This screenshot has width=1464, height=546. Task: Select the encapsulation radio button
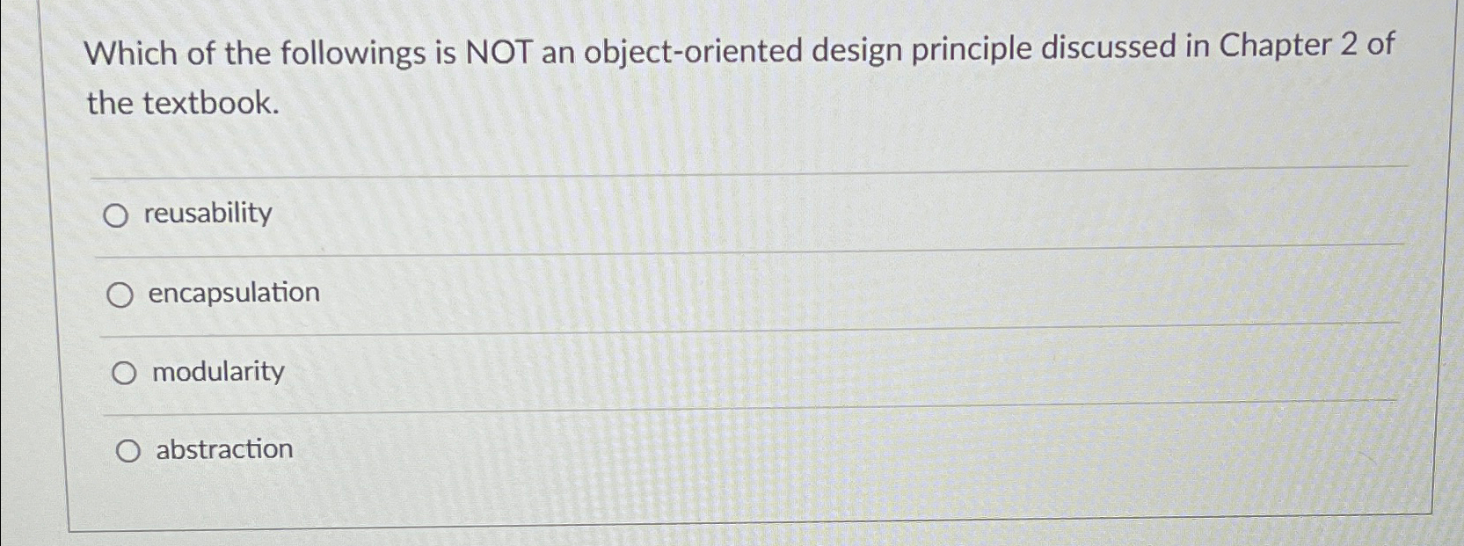click(121, 294)
